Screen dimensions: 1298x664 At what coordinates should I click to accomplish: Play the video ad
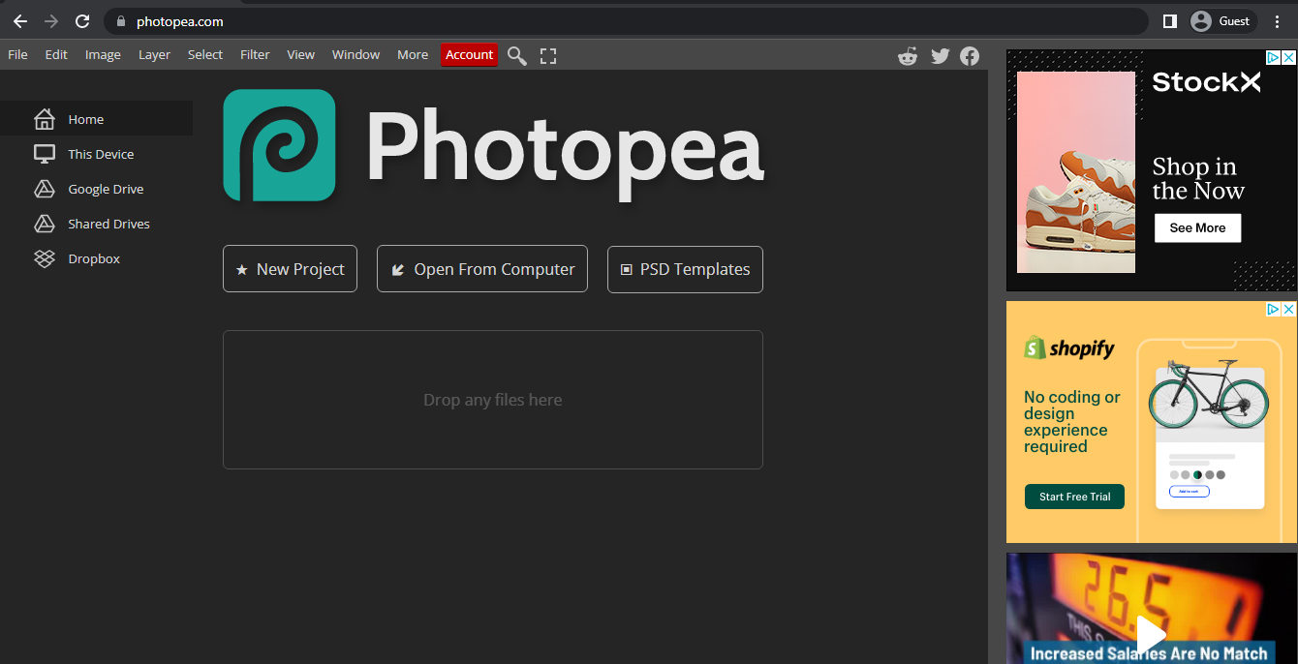tap(1151, 635)
